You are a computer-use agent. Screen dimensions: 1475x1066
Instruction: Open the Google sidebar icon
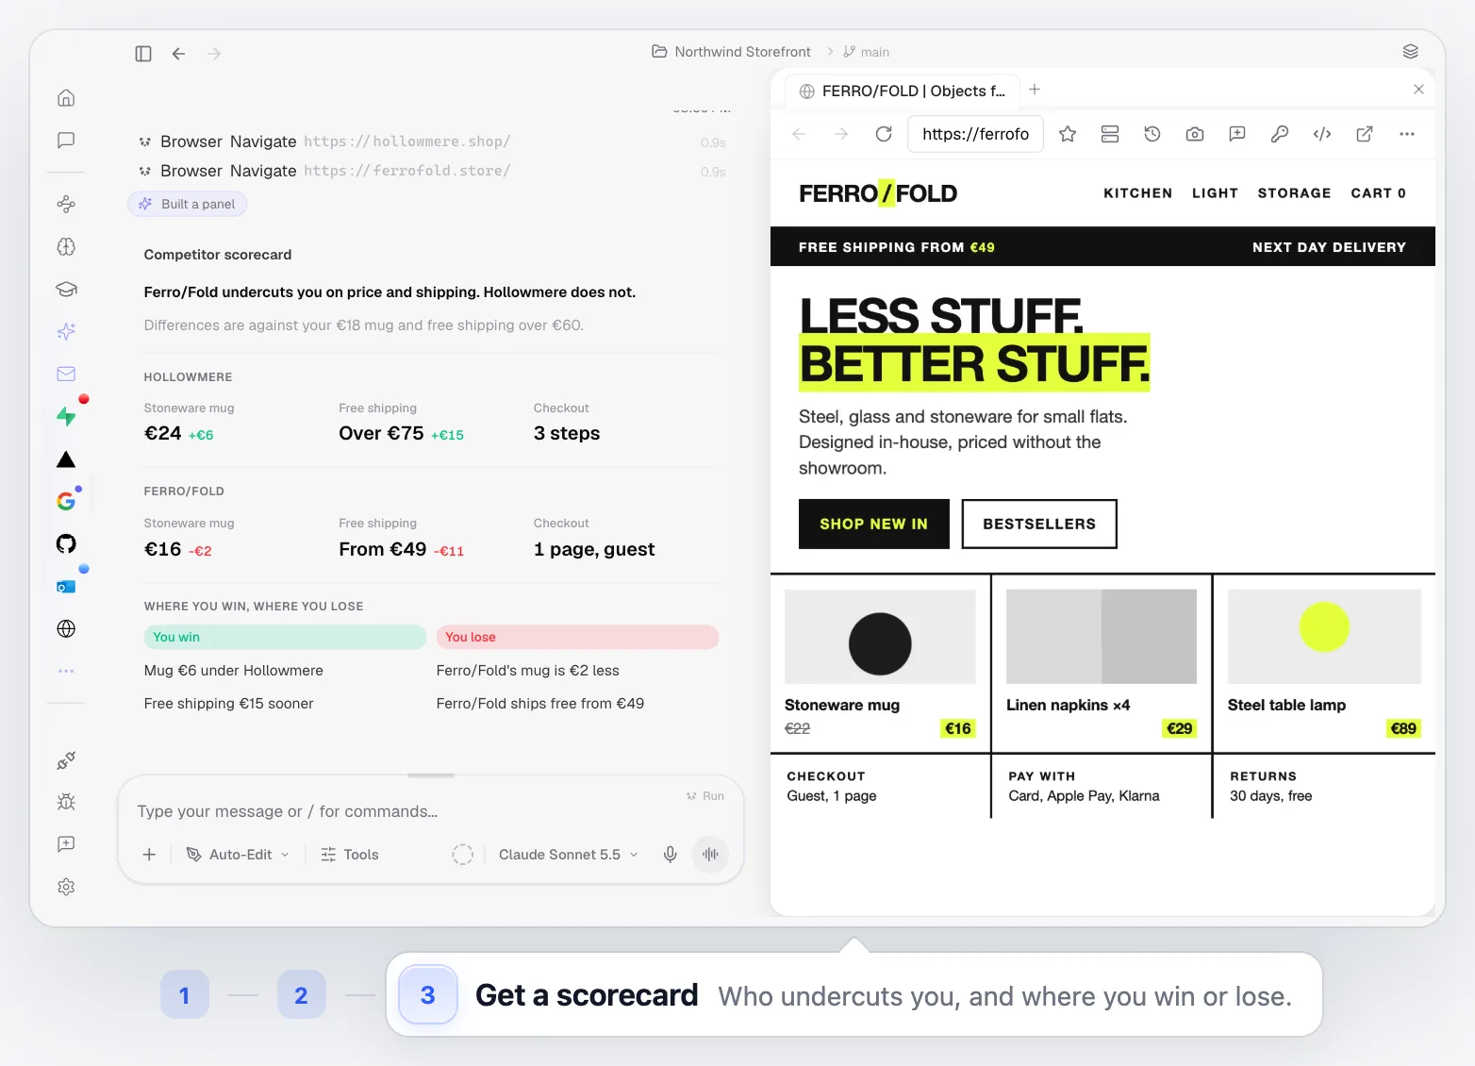[66, 501]
